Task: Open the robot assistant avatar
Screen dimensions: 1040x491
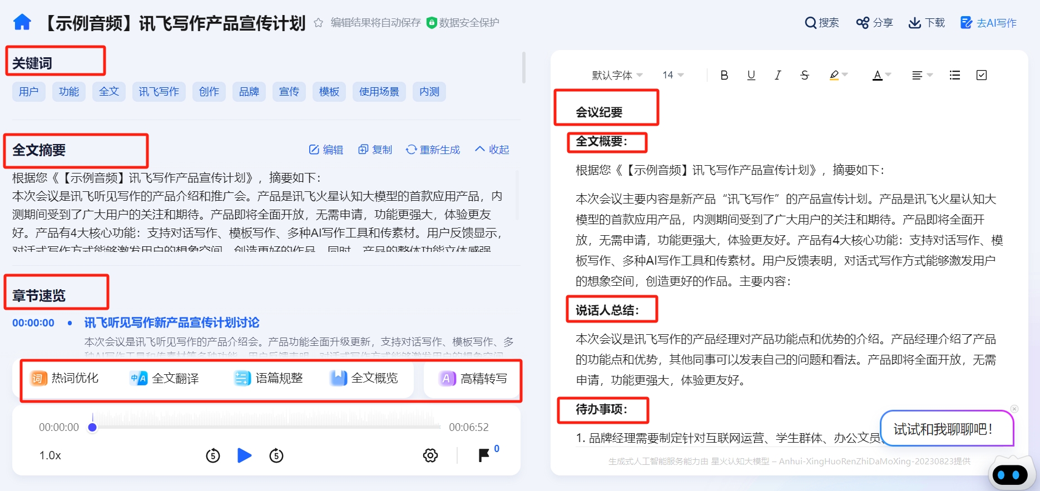Action: [1011, 474]
